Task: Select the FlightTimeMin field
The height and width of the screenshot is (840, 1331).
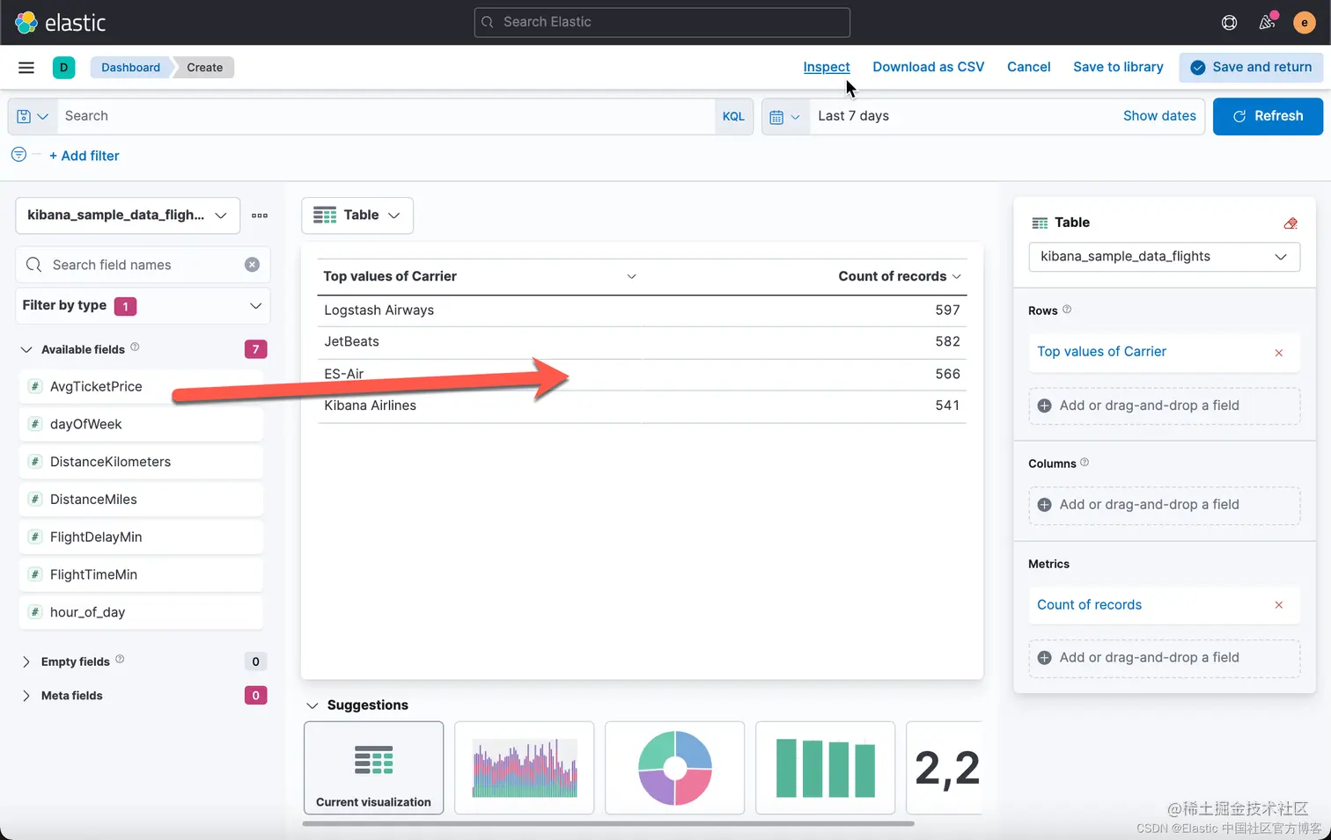Action: 141,574
